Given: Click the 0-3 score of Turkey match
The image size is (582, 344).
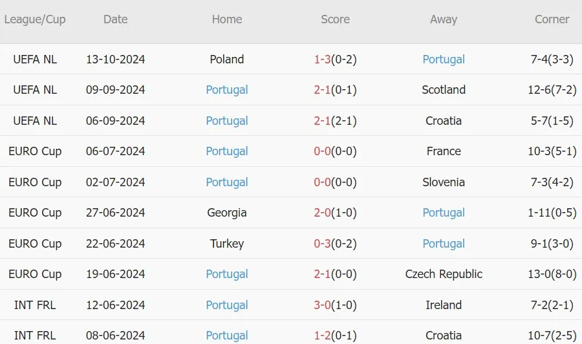Looking at the screenshot, I should pyautogui.click(x=322, y=244).
